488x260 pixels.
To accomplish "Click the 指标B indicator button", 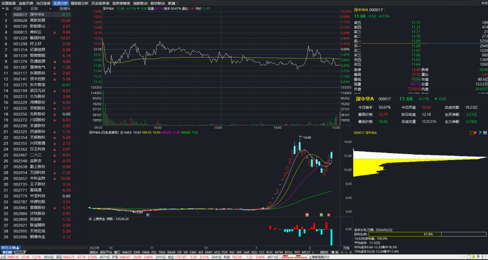I will click(x=325, y=252).
